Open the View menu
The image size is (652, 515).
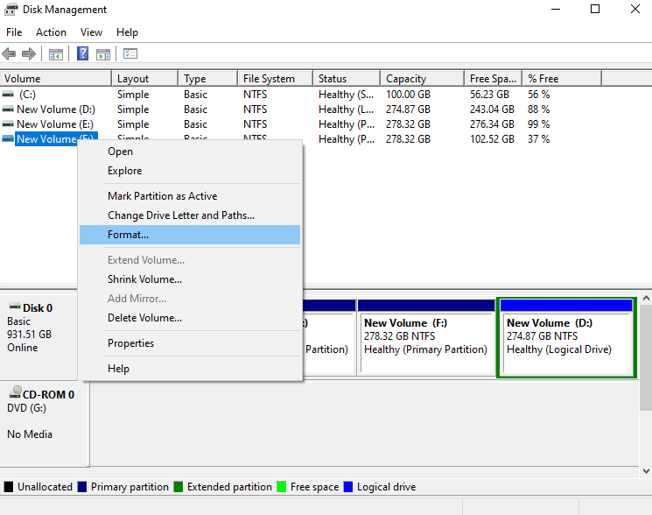[x=92, y=32]
